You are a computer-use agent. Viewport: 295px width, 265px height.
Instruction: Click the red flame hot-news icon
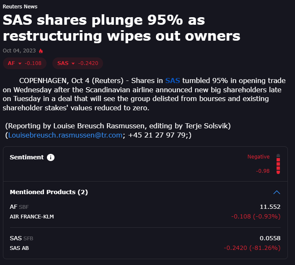pos(41,51)
